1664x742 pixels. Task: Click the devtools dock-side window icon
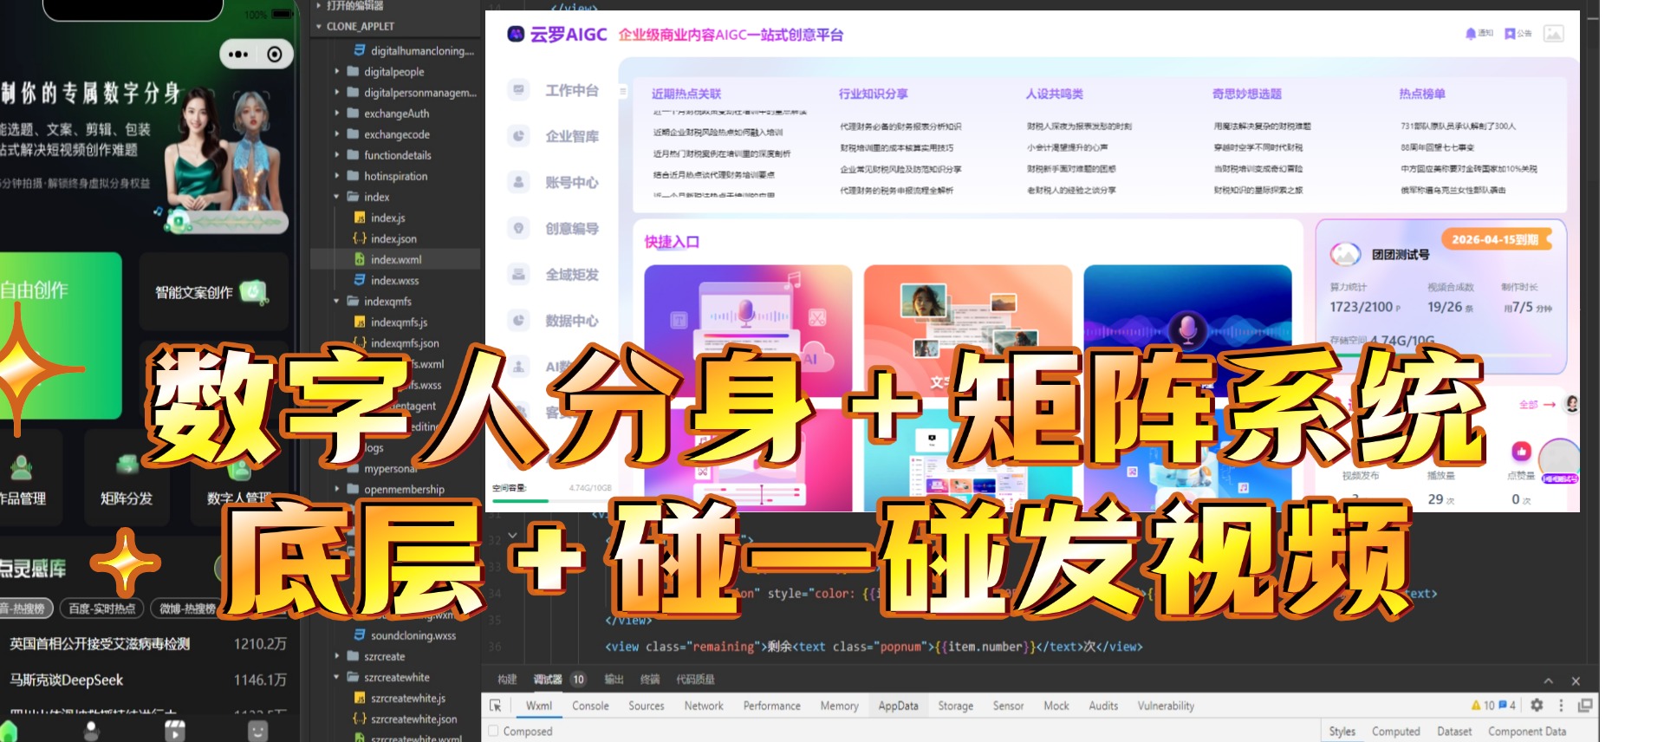pos(1585,706)
